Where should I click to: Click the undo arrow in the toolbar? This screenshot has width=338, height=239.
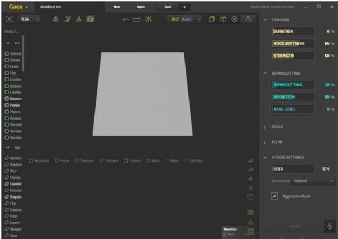pos(126,19)
